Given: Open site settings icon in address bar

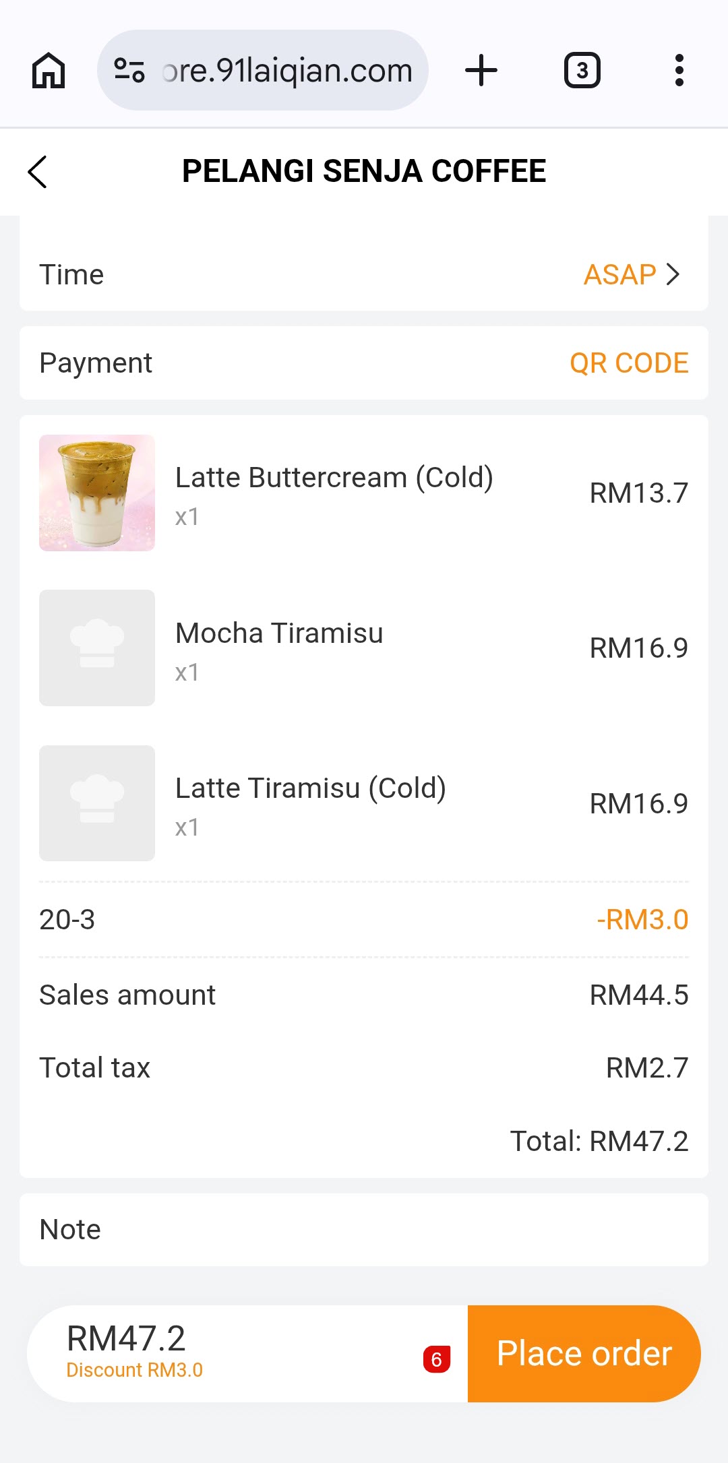Looking at the screenshot, I should pos(129,70).
